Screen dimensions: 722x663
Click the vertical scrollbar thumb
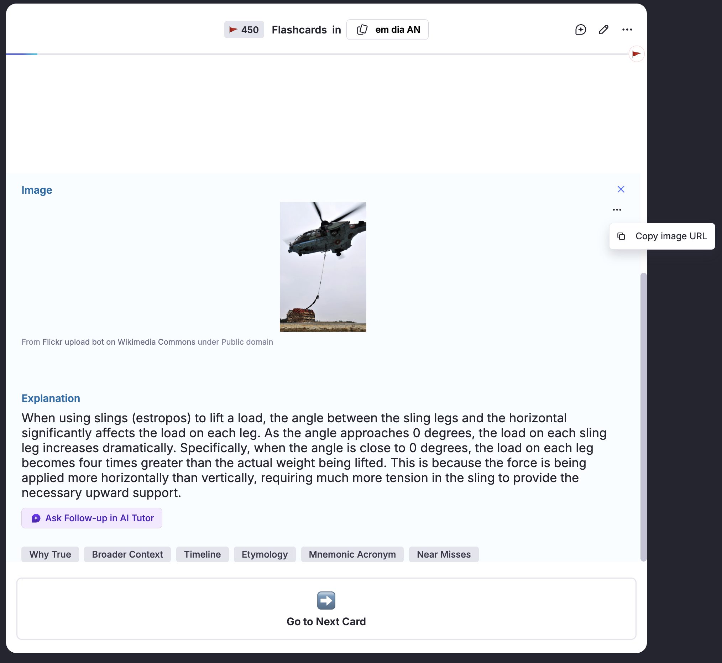(643, 417)
